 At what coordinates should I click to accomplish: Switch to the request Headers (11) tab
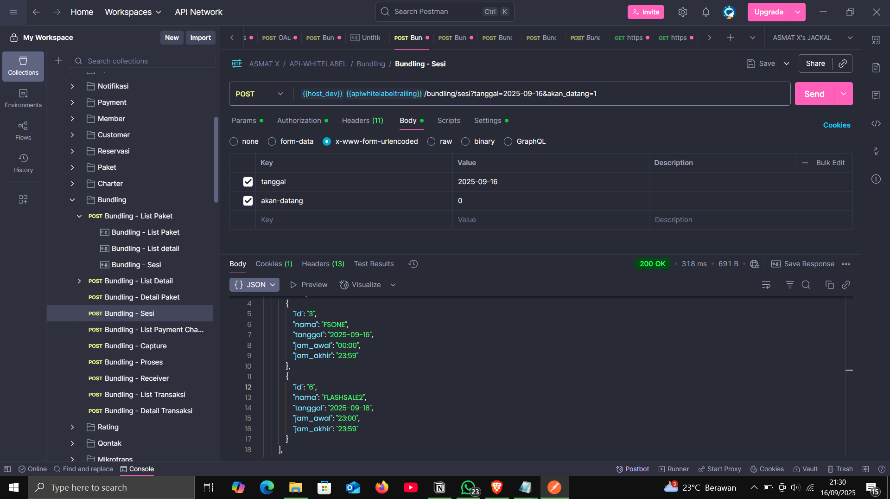362,121
